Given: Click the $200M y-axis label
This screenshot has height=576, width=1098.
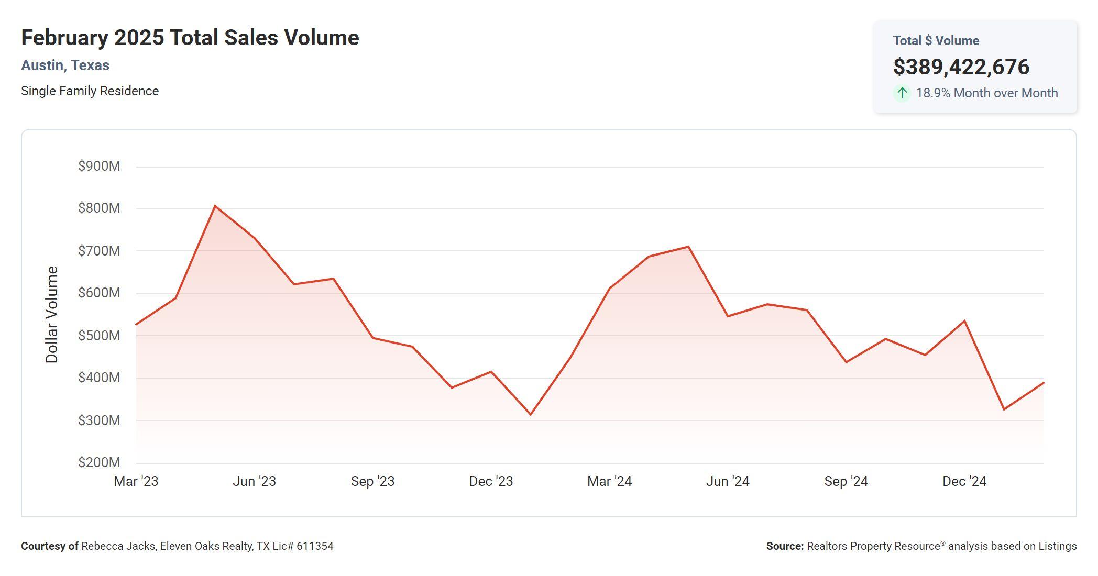Looking at the screenshot, I should pyautogui.click(x=99, y=462).
